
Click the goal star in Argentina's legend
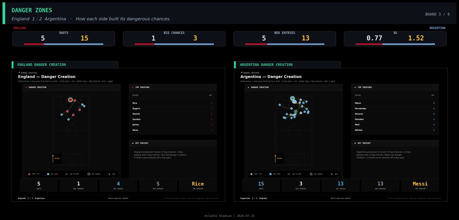click(x=332, y=174)
